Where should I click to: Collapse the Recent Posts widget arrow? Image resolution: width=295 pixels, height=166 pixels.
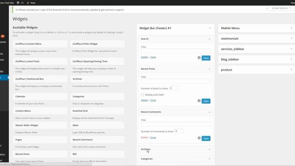pos(209,69)
